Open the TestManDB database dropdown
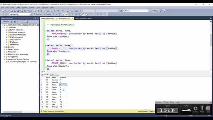Viewport: 213px width, 120px height. pyautogui.click(x=30, y=14)
